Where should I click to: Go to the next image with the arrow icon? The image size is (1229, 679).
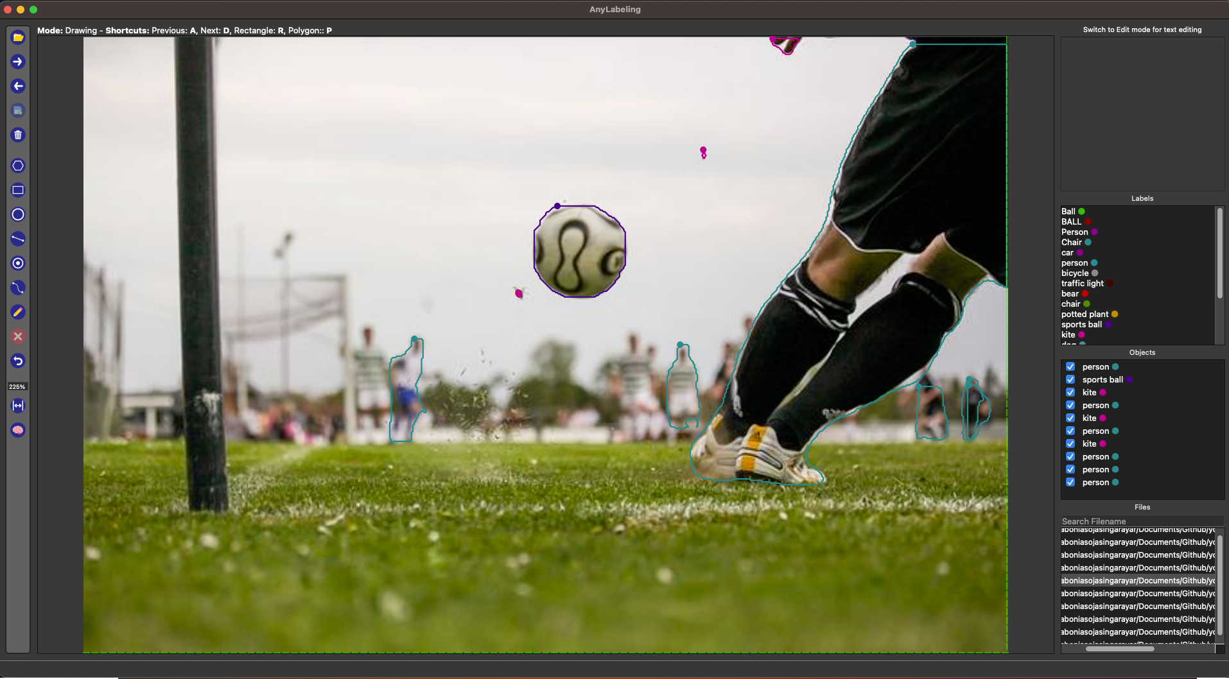point(18,62)
